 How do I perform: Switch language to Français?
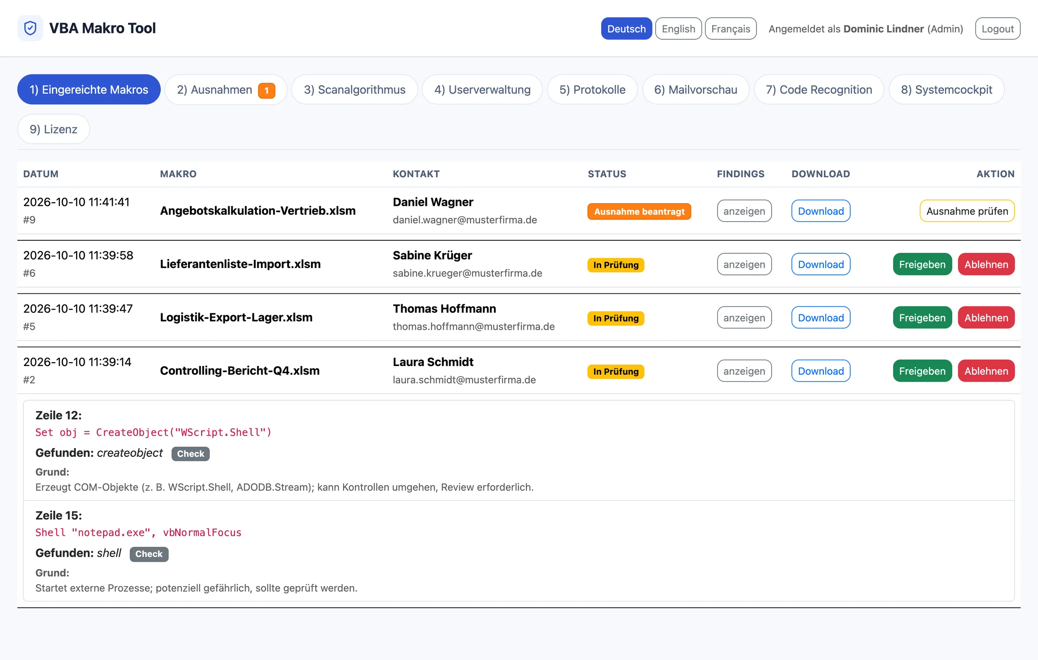click(730, 29)
